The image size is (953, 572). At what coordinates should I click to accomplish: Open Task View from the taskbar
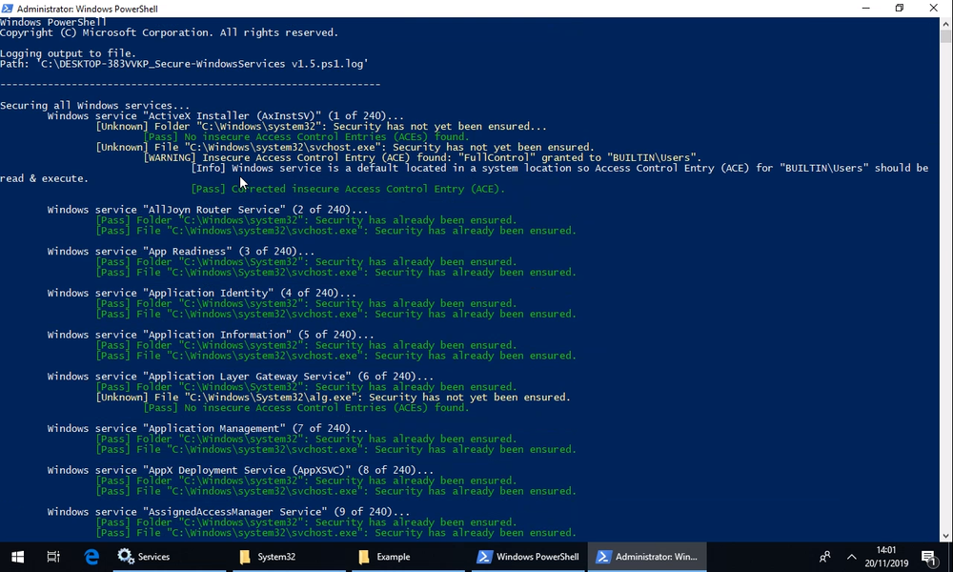(53, 557)
